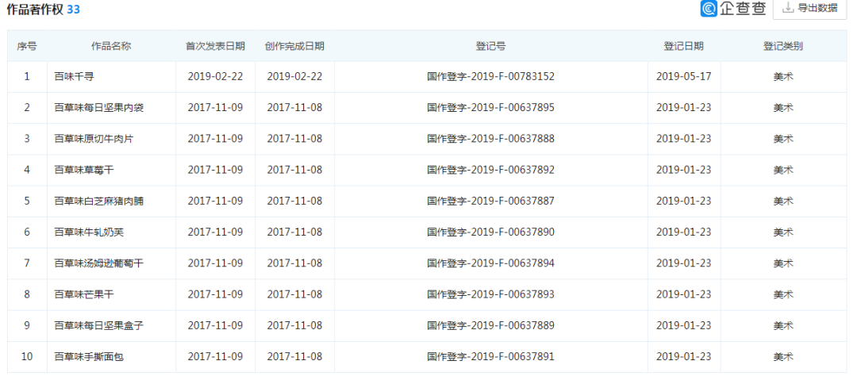
Task: Click the 登记号 column header
Action: (491, 47)
